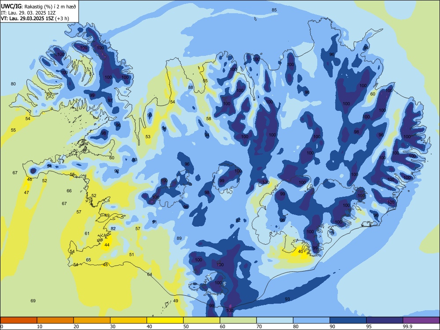Click the '85' humidity value over northern sea
Image resolution: width=440 pixels, height=330 pixels.
(274, 10)
